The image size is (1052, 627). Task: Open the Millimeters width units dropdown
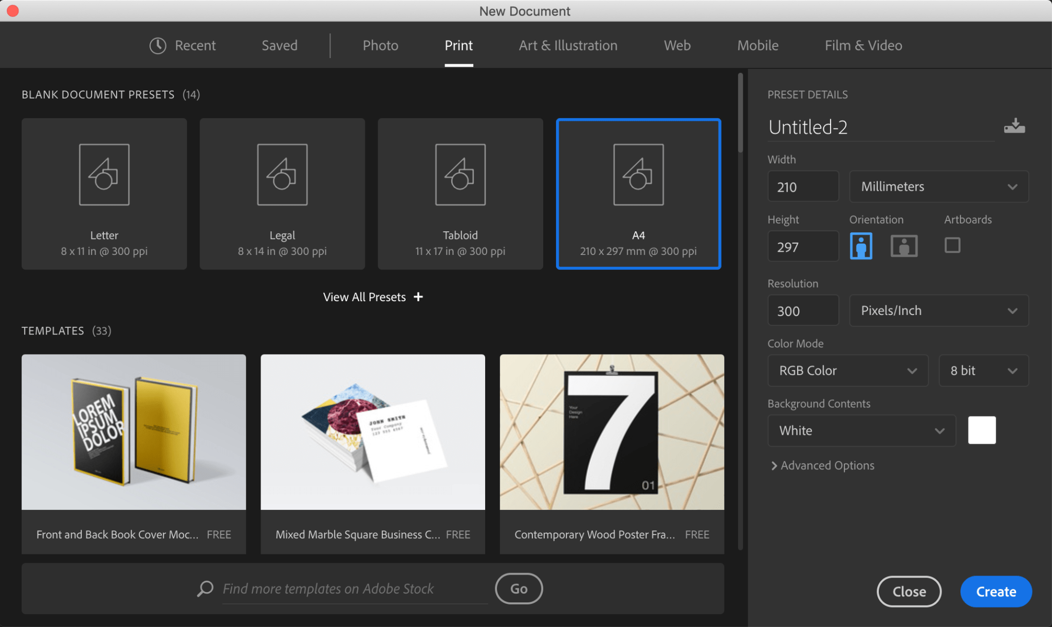click(938, 187)
